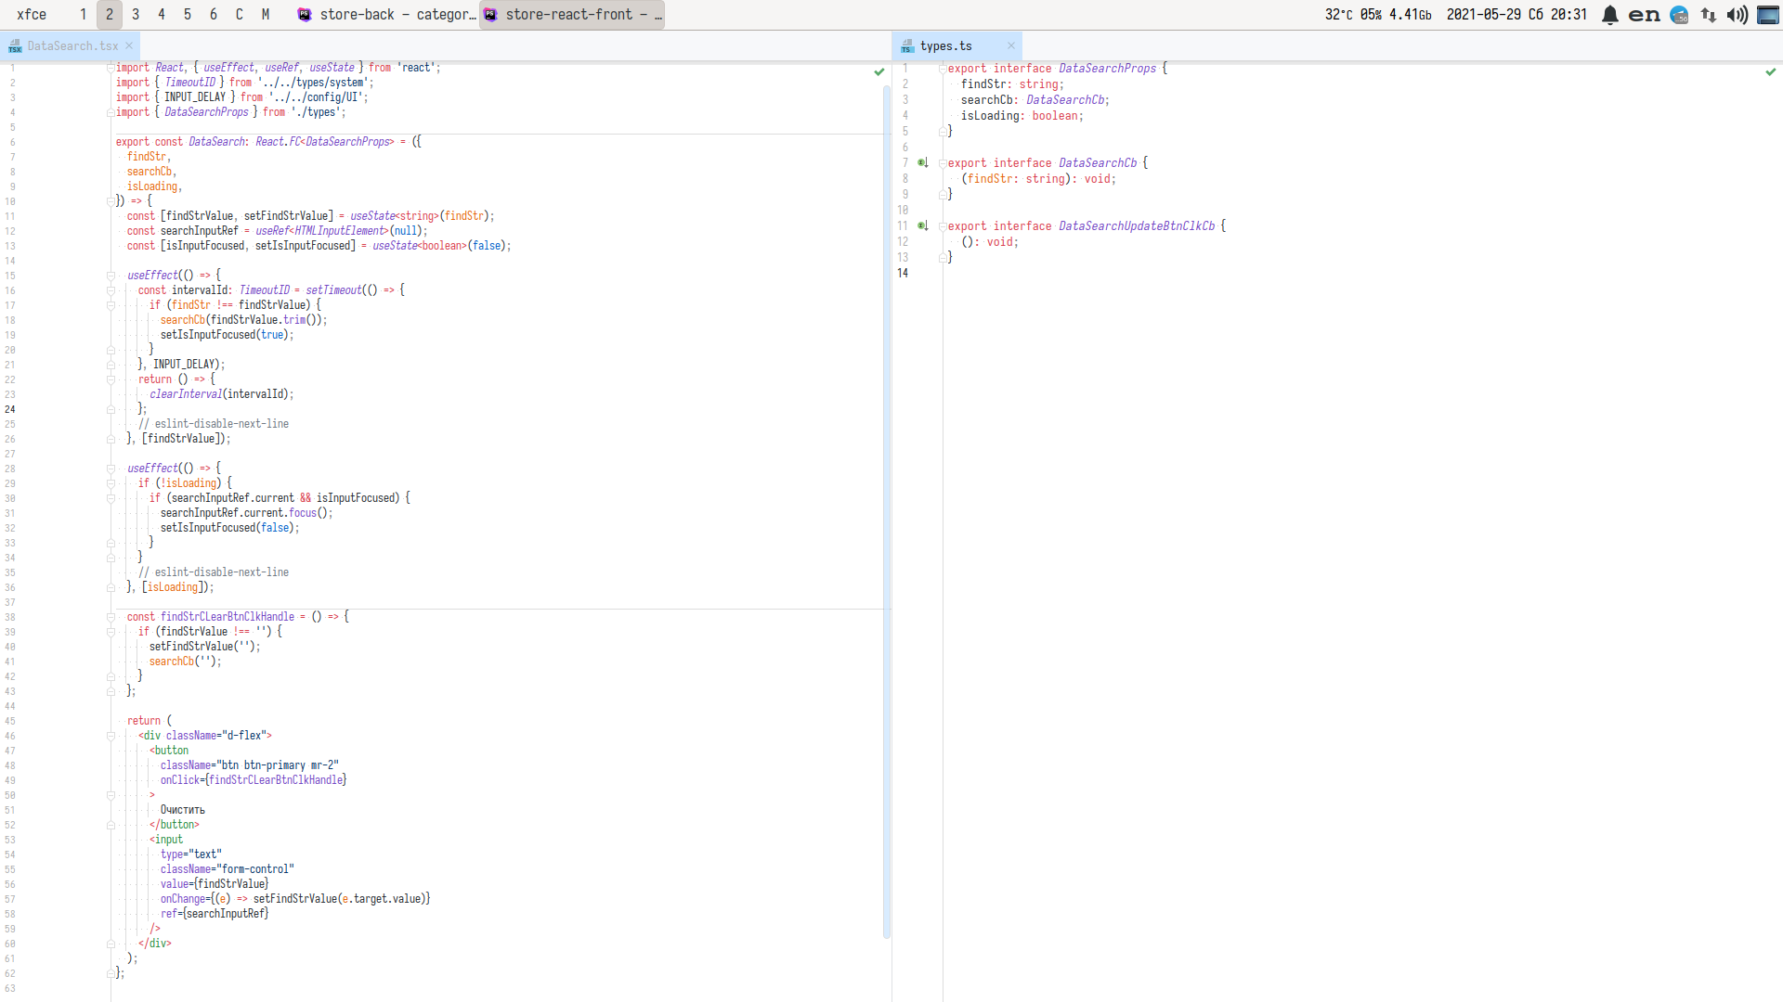Collapse the first useEffect block fold marker
Image resolution: width=1783 pixels, height=1002 pixels.
[x=111, y=276]
